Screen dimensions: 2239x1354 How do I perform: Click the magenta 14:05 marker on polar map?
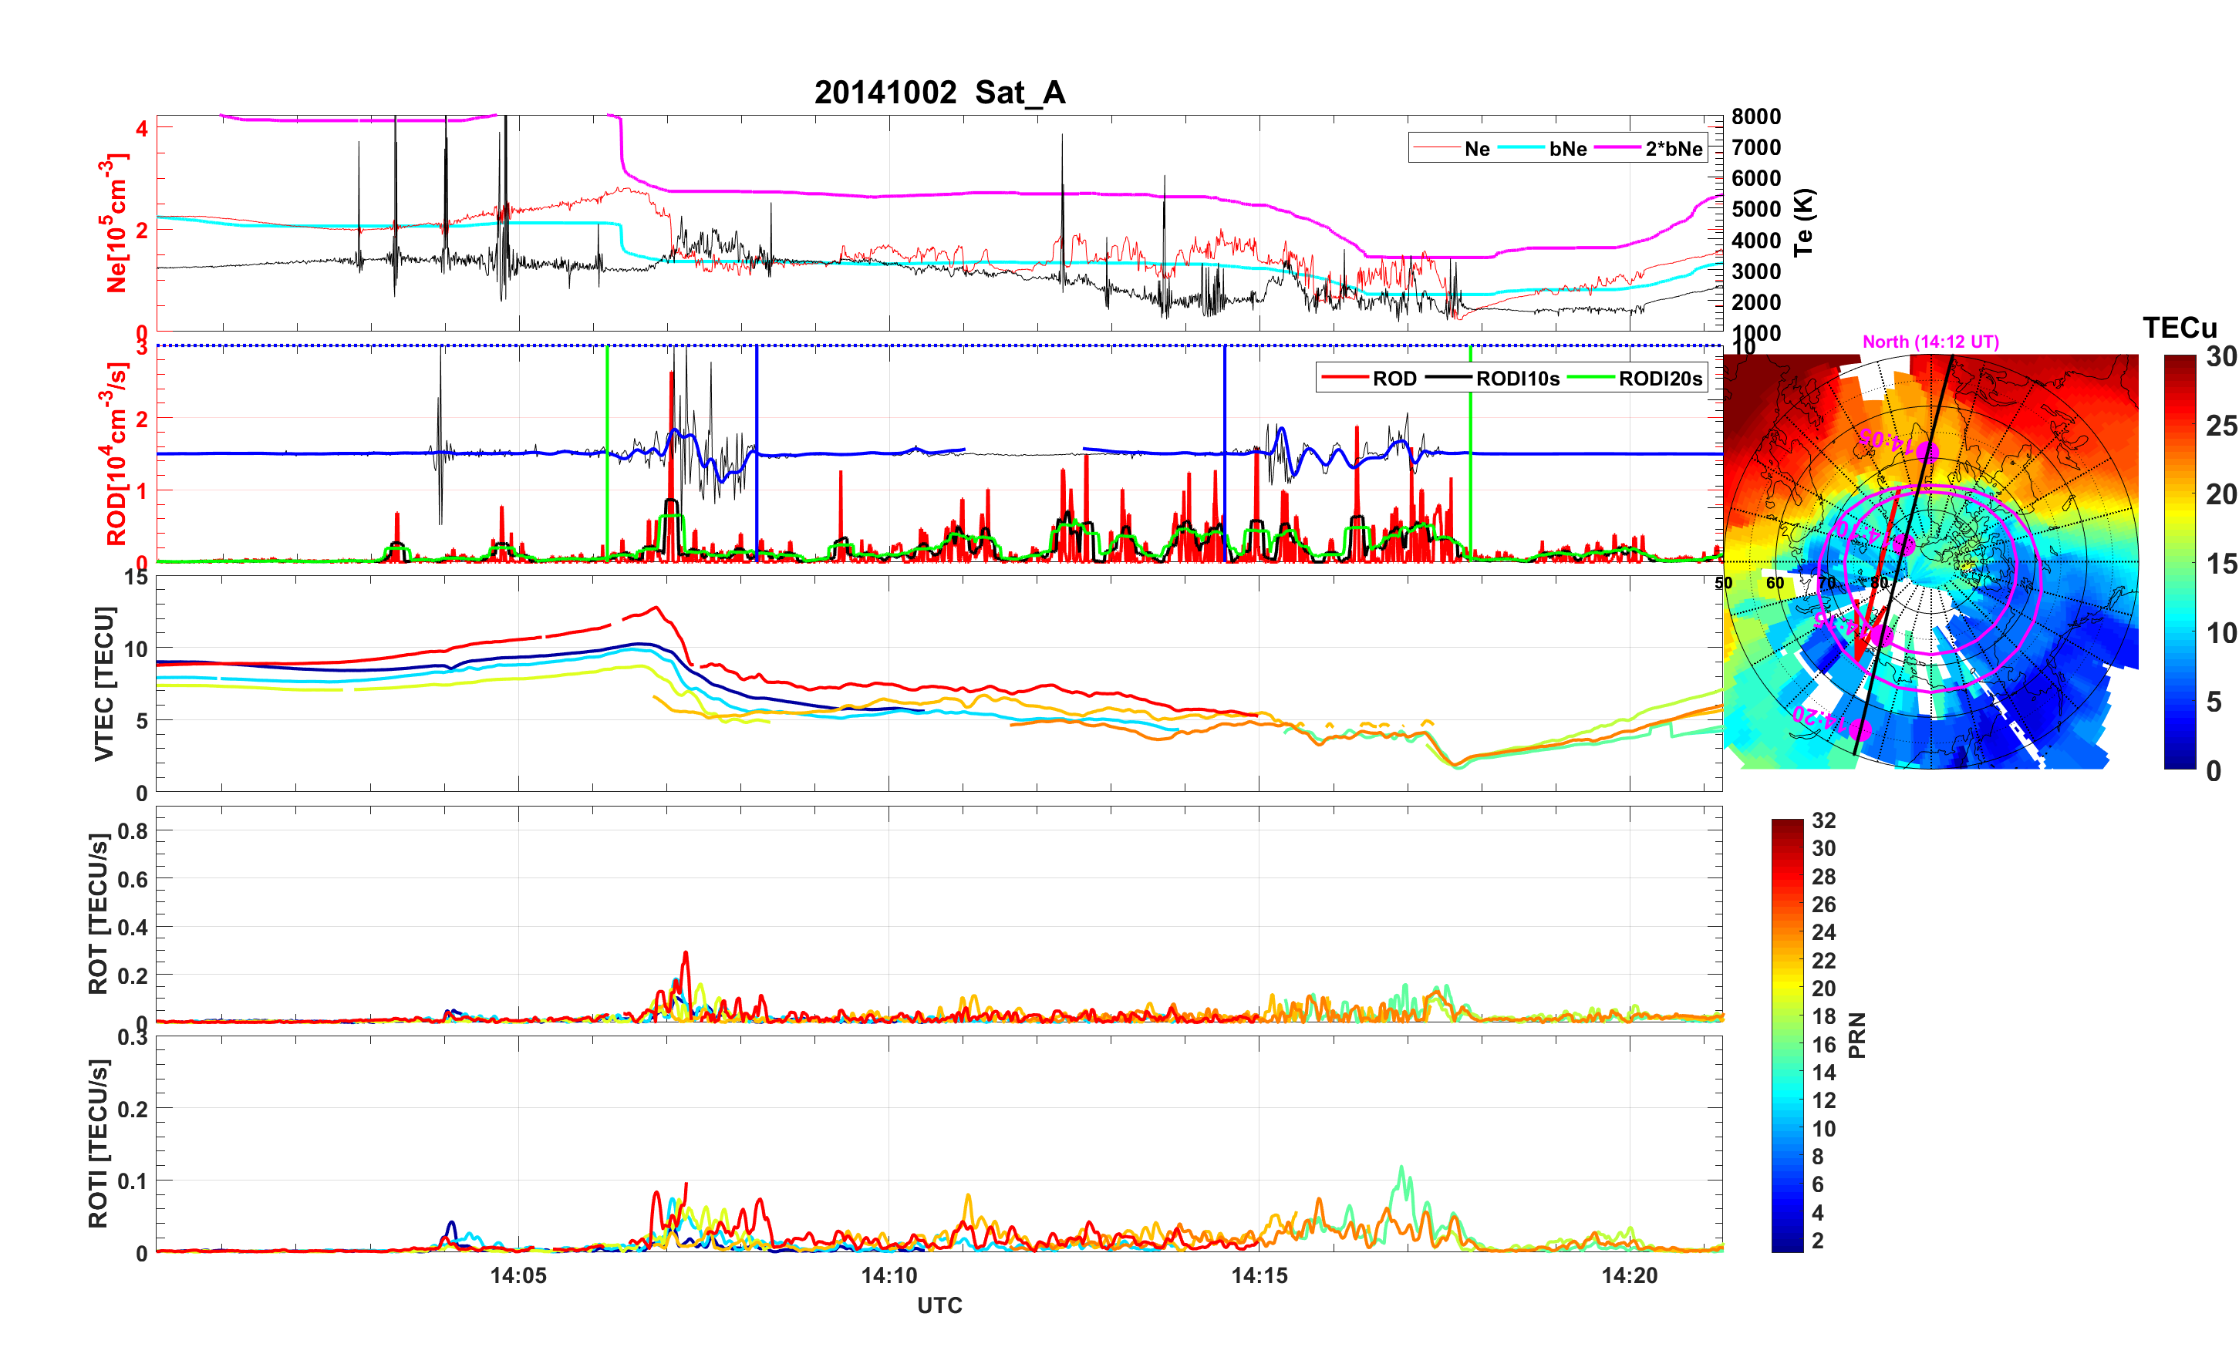point(1928,452)
